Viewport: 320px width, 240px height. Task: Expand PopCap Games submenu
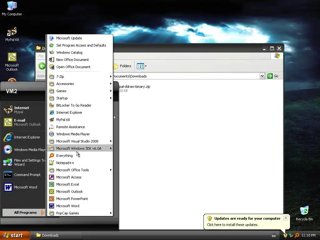click(80, 213)
